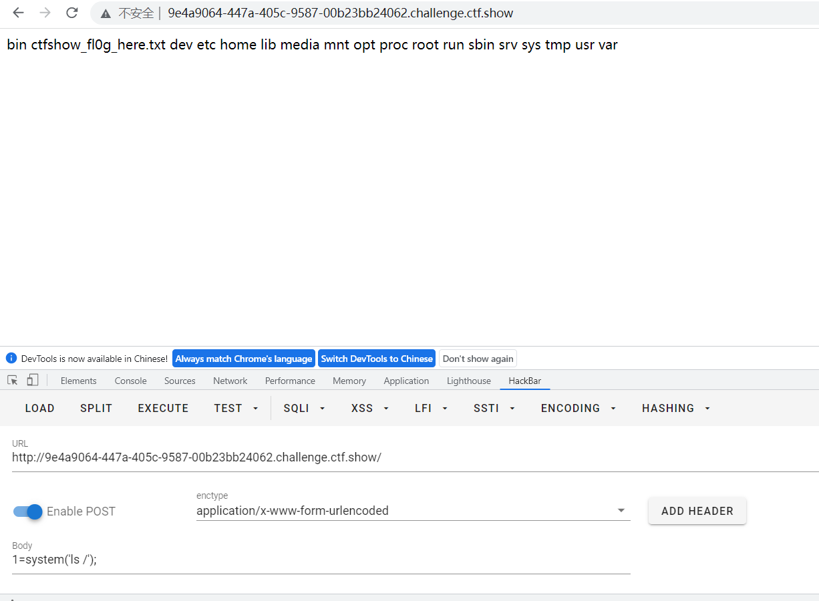Image resolution: width=819 pixels, height=601 pixels.
Task: Click the DevTools info circle icon
Action: 11,359
